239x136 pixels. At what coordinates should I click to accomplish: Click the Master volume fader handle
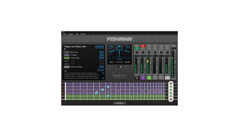click(175, 62)
